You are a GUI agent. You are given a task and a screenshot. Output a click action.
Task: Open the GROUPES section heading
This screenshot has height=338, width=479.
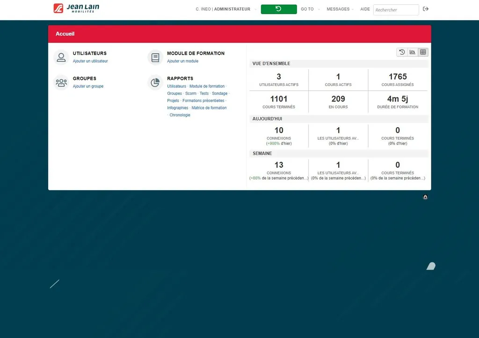(x=84, y=79)
